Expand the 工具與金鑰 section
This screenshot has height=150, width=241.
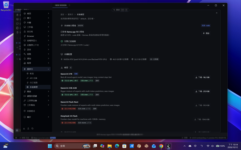pyautogui.click(x=36, y=100)
